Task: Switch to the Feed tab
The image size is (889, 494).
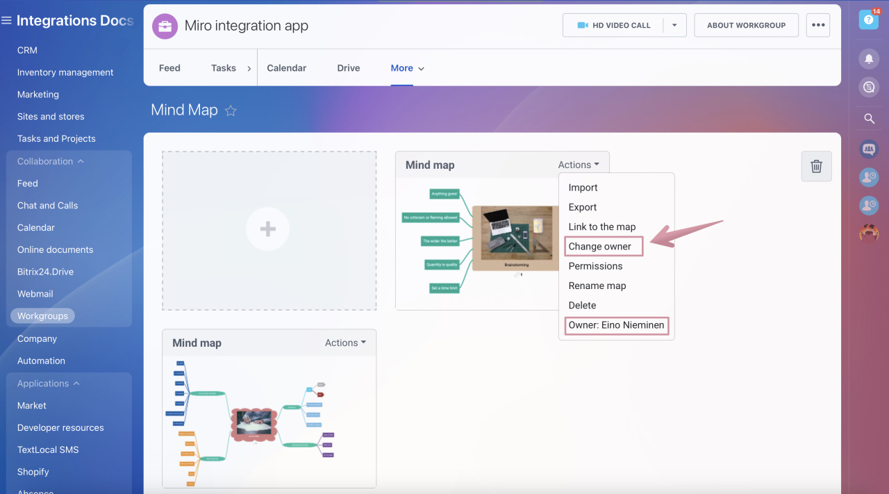Action: (x=169, y=68)
